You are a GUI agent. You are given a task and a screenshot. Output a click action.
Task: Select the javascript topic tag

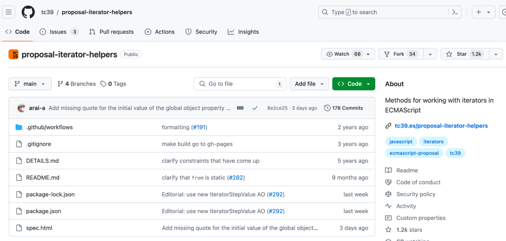click(x=401, y=142)
